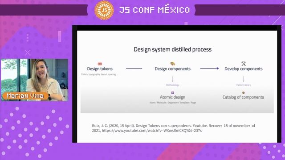Click the Colors, typography, layout, spacing caption
Viewport: 285px width, 160px height.
[x=100, y=74]
